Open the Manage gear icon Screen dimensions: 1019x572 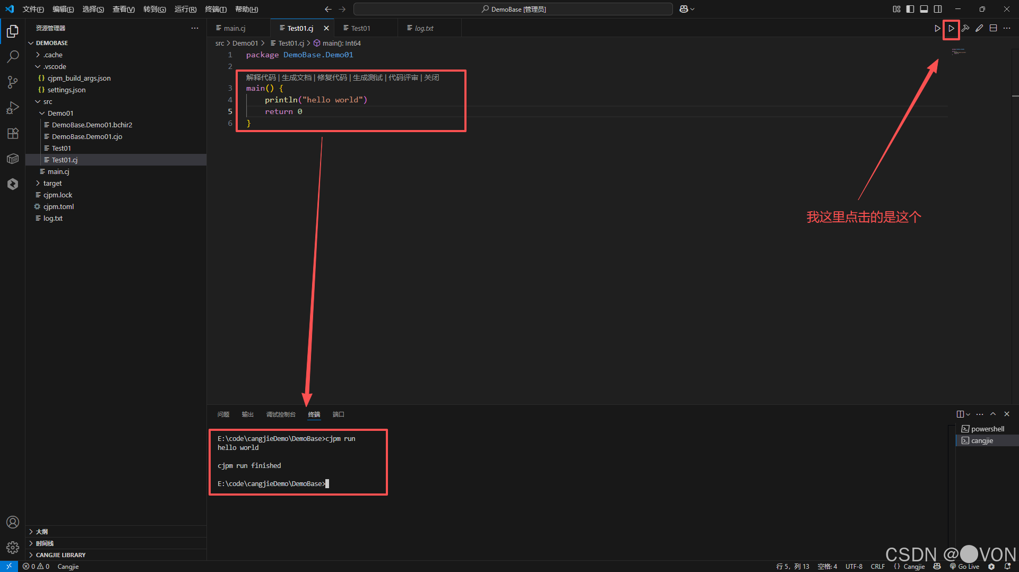pos(13,547)
